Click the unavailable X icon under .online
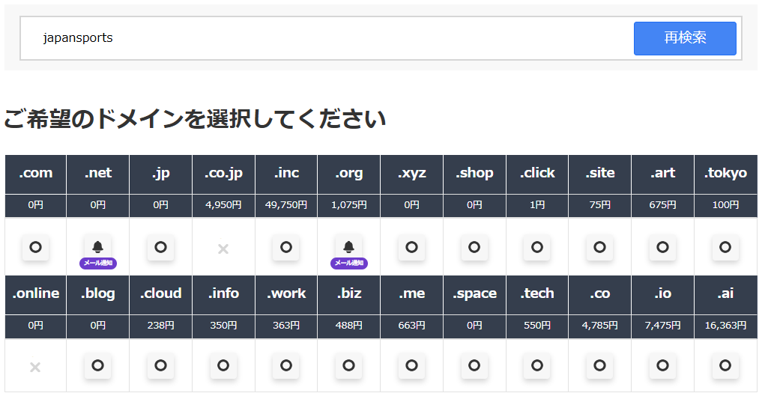 (x=35, y=367)
